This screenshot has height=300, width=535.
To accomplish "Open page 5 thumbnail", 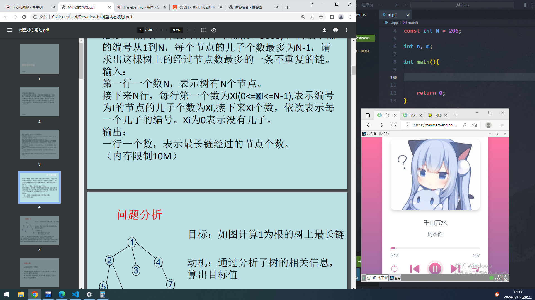I will coord(39,230).
